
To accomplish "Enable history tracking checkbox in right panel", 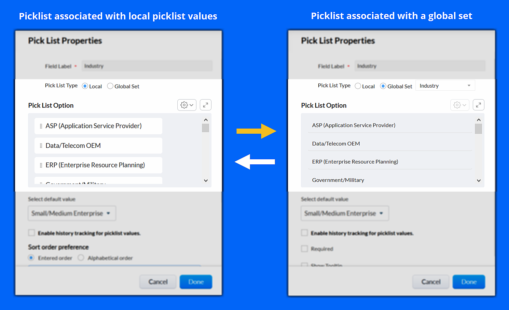I will [x=304, y=233].
